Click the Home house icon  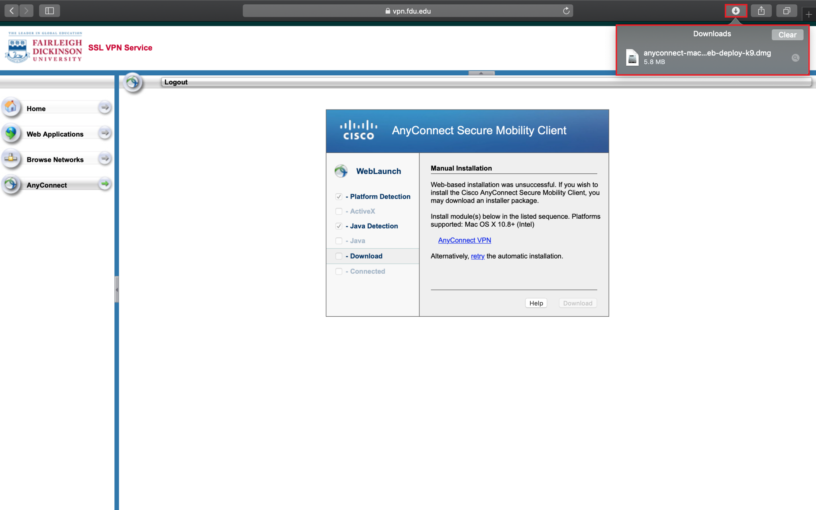point(11,107)
